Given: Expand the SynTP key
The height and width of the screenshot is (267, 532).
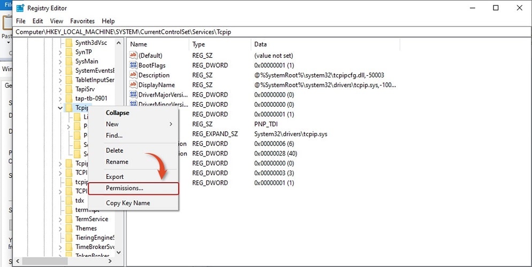Looking at the screenshot, I should pyautogui.click(x=60, y=52).
